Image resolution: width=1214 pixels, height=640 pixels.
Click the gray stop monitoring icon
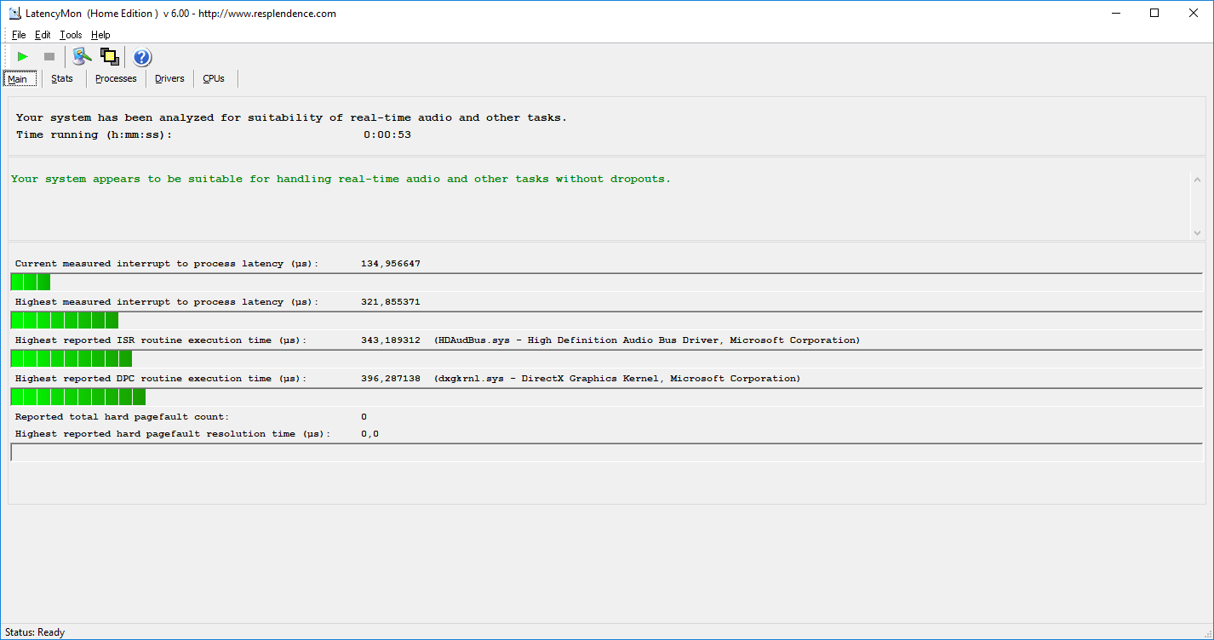pos(49,57)
